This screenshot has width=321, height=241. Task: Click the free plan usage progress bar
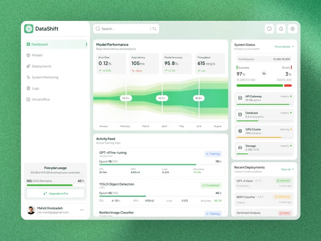coord(56,185)
